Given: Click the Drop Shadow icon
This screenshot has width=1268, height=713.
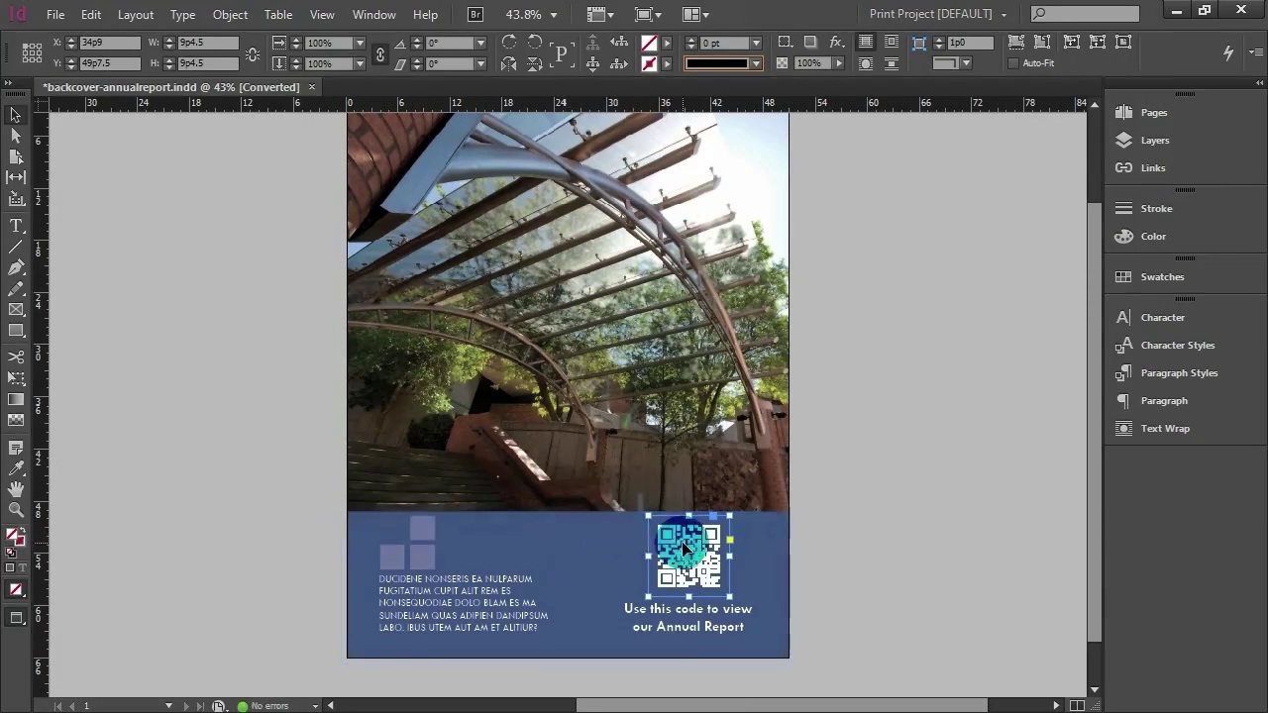Looking at the screenshot, I should (810, 43).
